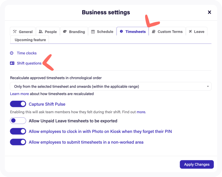Click the clock icon beside Time clocks
222x177 pixels.
pos(12,53)
